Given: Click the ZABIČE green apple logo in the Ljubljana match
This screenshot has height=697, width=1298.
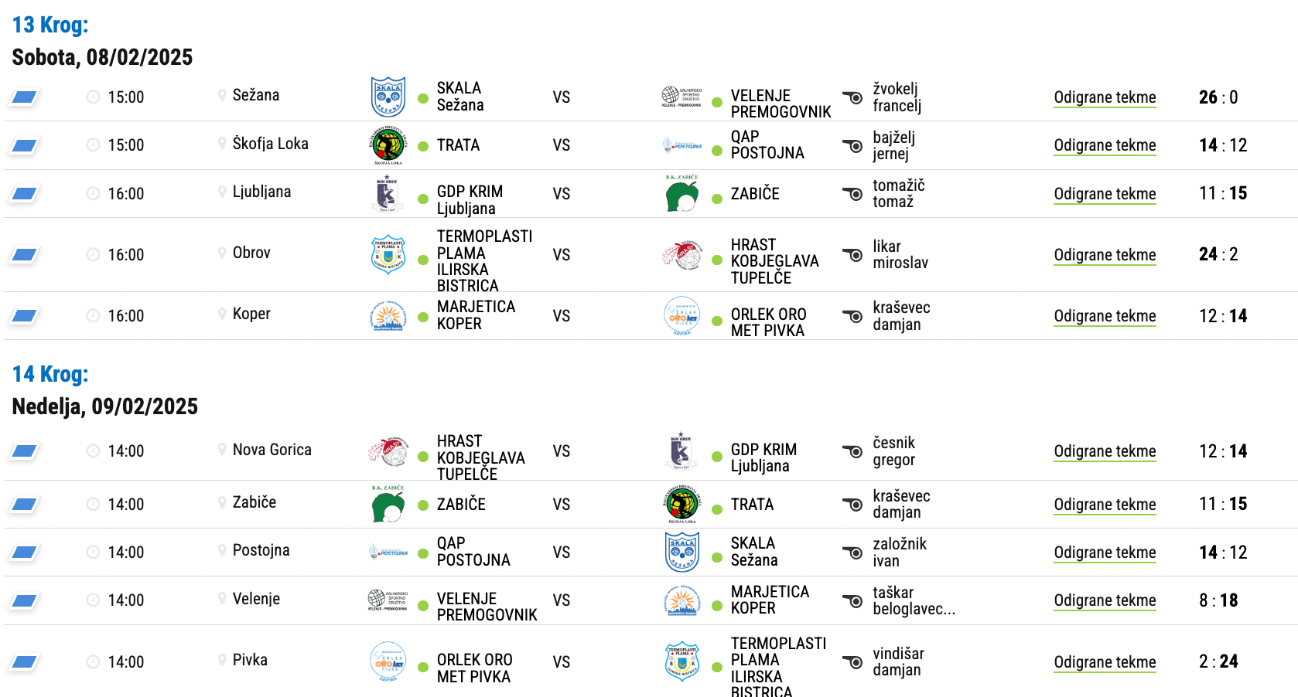Looking at the screenshot, I should pyautogui.click(x=681, y=193).
